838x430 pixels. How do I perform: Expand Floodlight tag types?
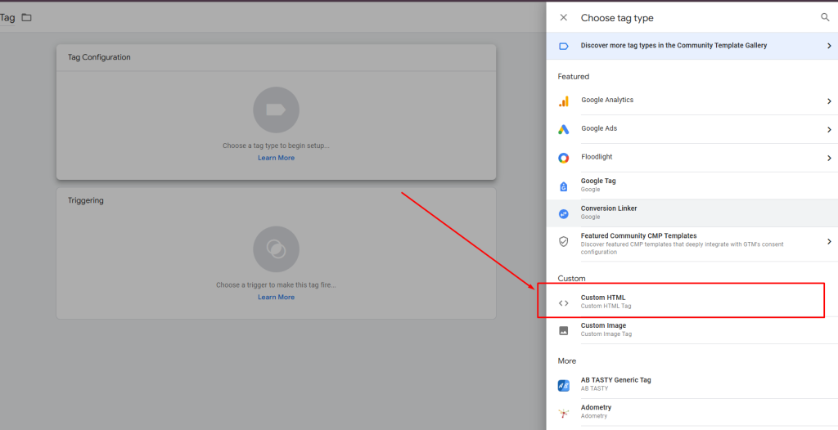point(829,158)
